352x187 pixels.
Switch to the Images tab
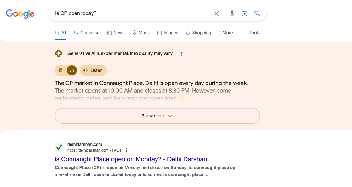pyautogui.click(x=168, y=33)
